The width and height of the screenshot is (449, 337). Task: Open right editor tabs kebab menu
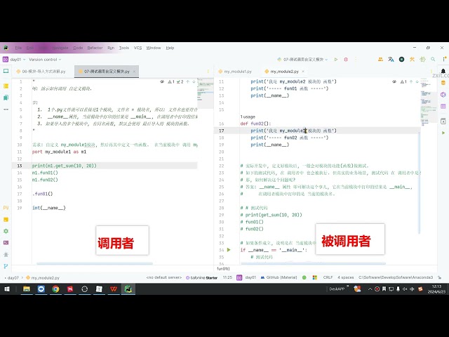point(431,71)
